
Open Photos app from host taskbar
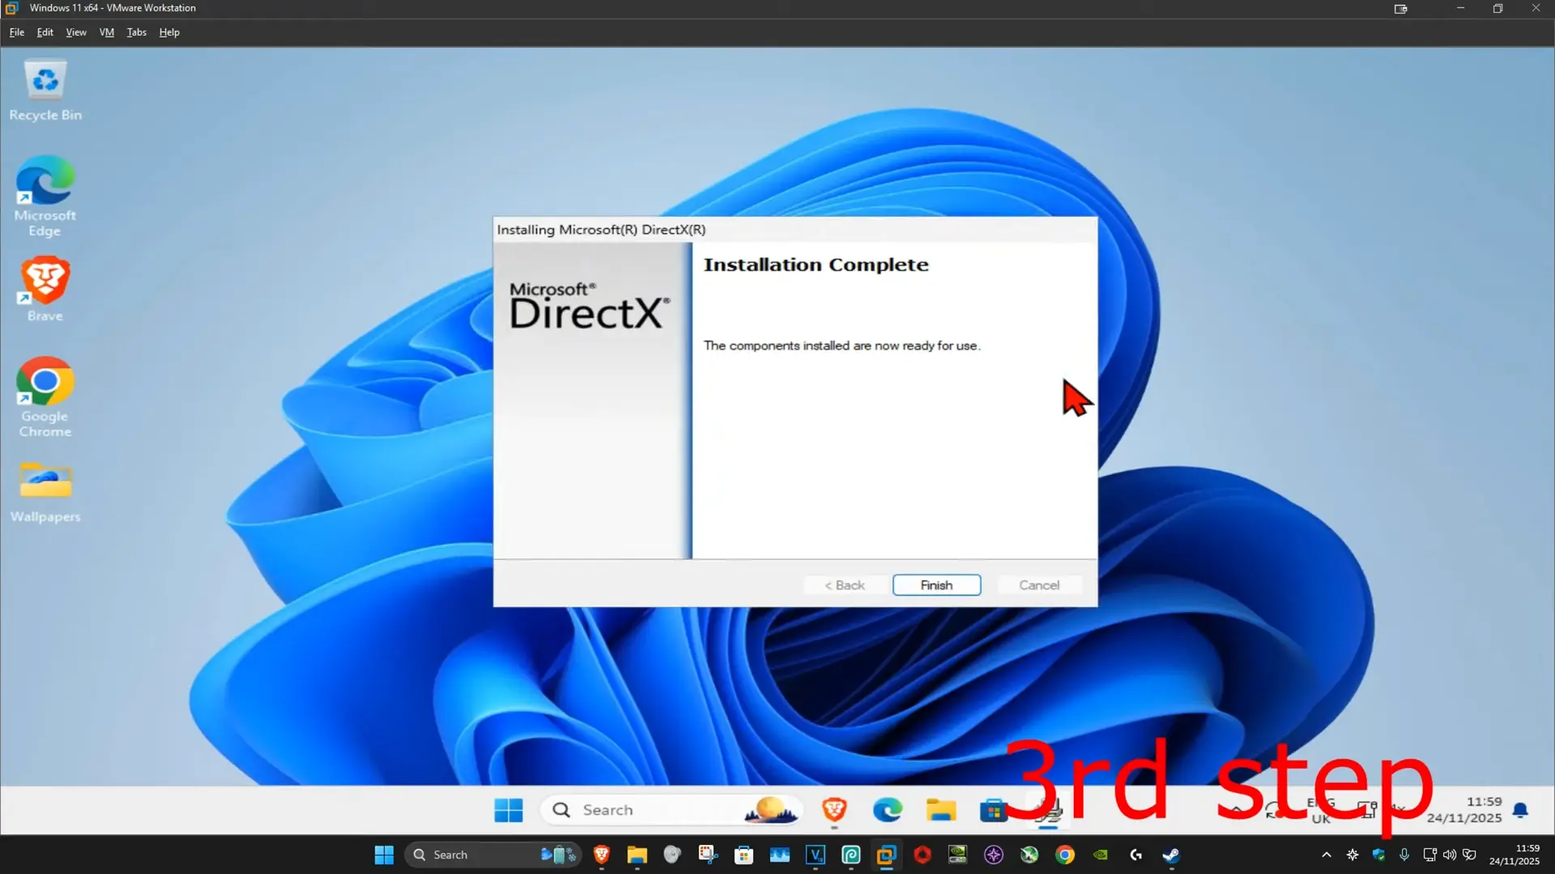[x=779, y=855]
